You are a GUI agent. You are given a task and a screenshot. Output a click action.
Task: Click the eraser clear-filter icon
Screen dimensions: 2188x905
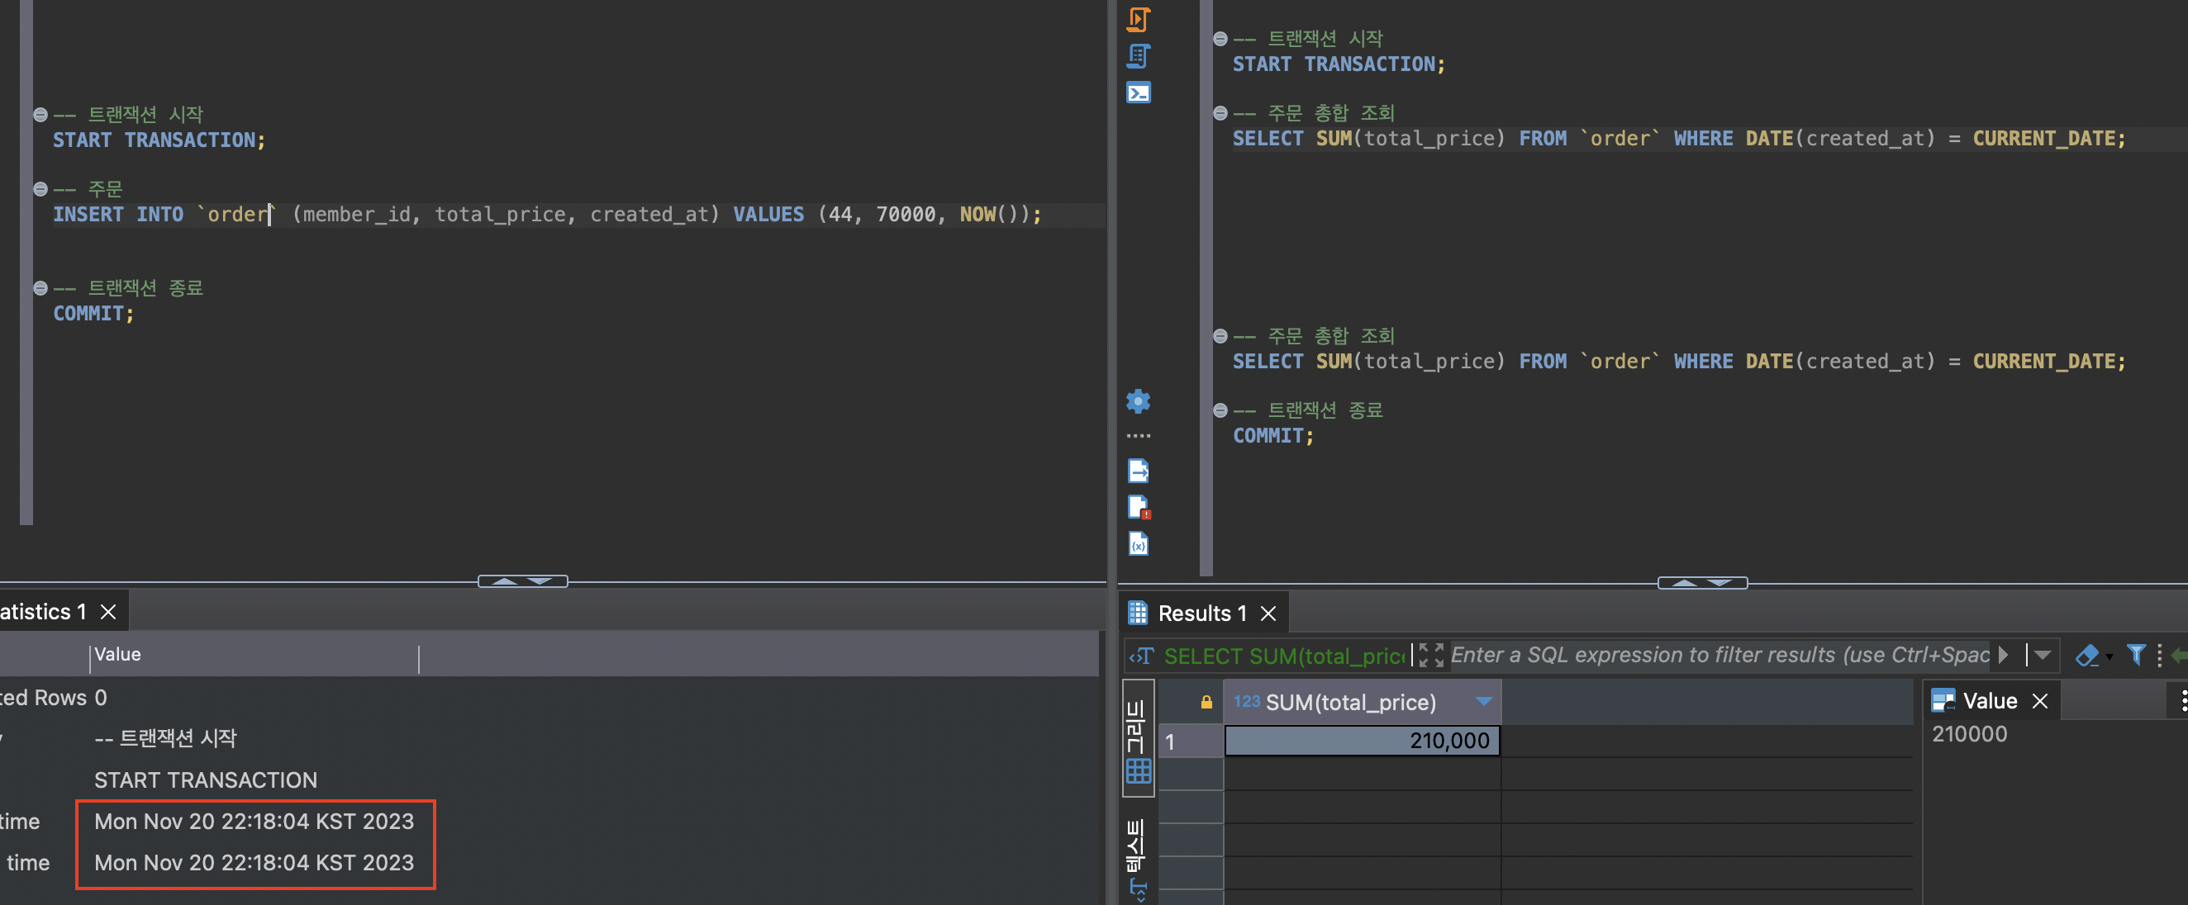(x=2087, y=655)
